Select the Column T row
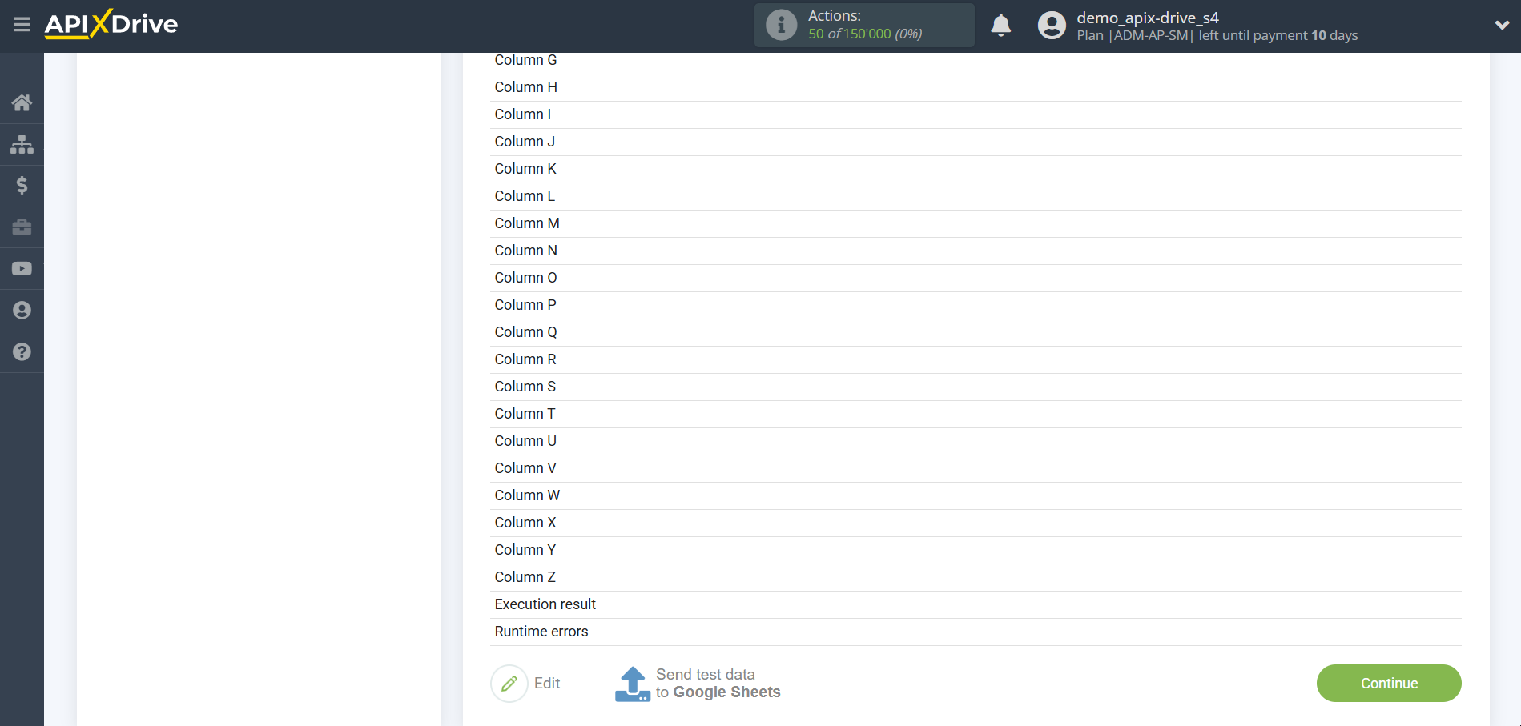 pos(976,414)
